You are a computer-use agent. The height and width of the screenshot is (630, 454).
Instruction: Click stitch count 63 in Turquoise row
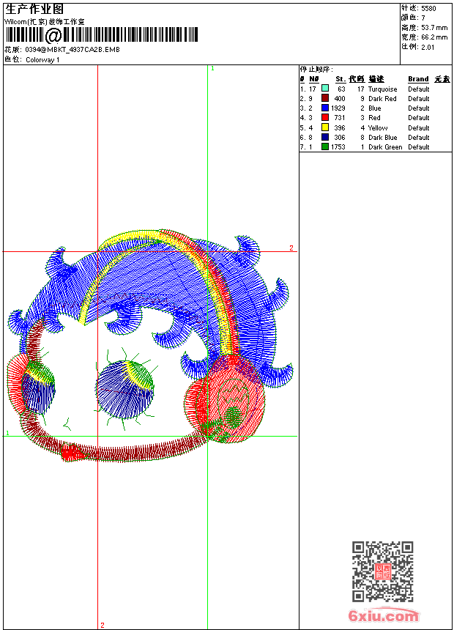341,89
